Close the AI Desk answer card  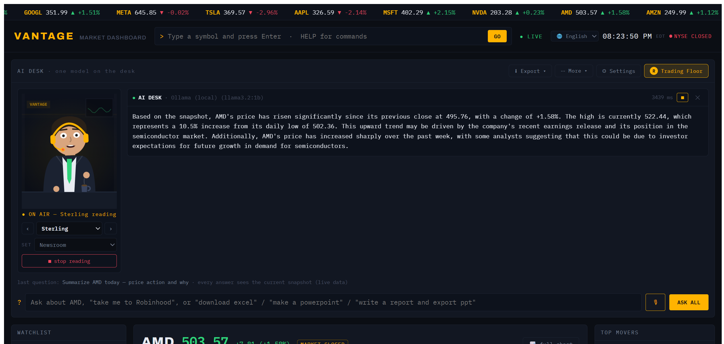point(698,97)
